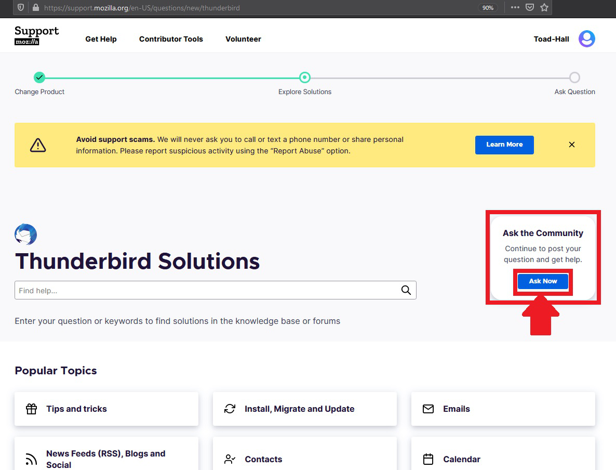Click the person icon for Contacts
616x470 pixels.
pyautogui.click(x=230, y=459)
